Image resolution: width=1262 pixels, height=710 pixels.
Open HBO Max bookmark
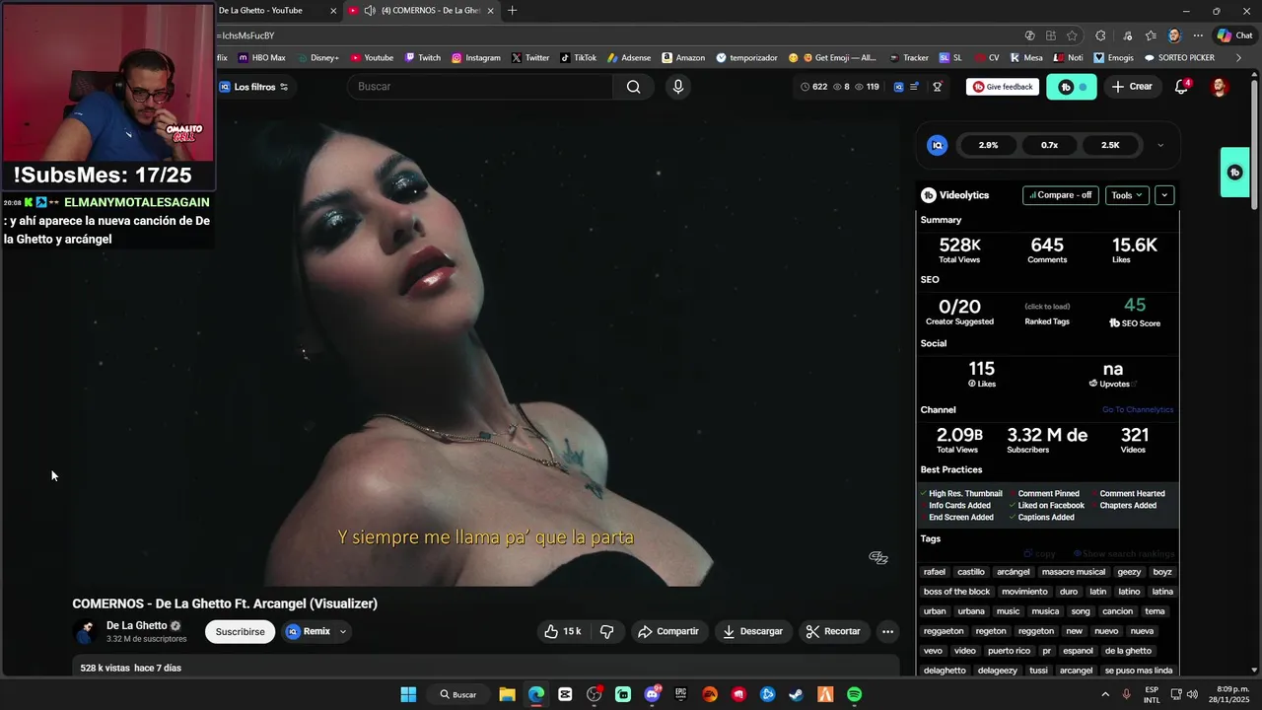(x=261, y=57)
